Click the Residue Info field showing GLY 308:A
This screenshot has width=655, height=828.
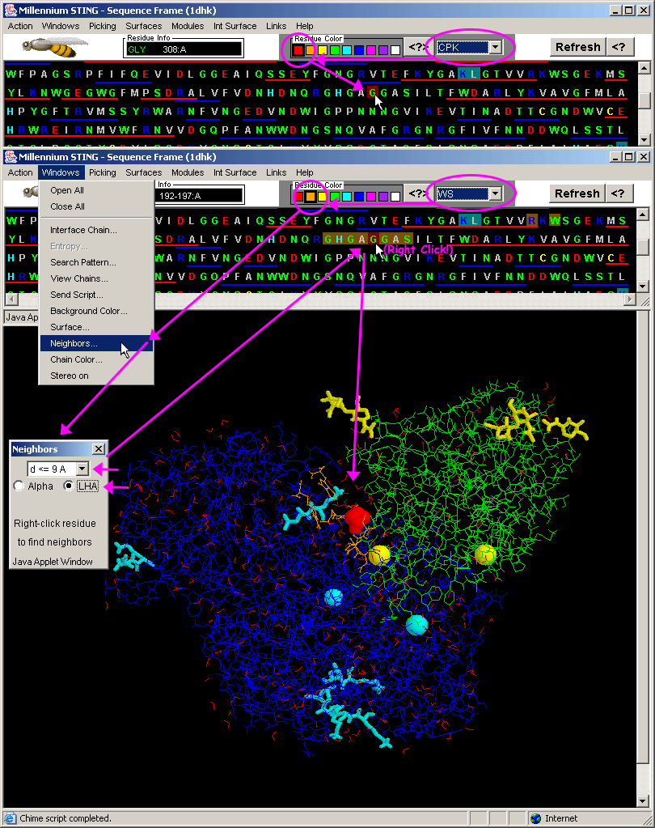(184, 49)
